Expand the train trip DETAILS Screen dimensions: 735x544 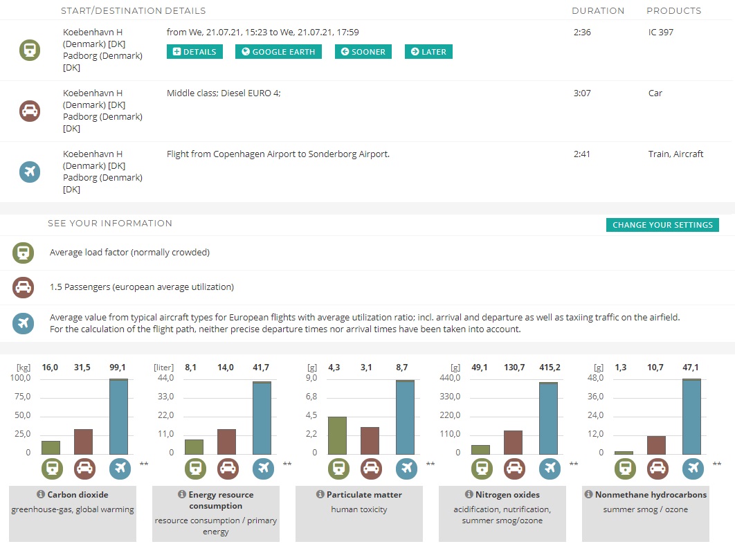194,52
